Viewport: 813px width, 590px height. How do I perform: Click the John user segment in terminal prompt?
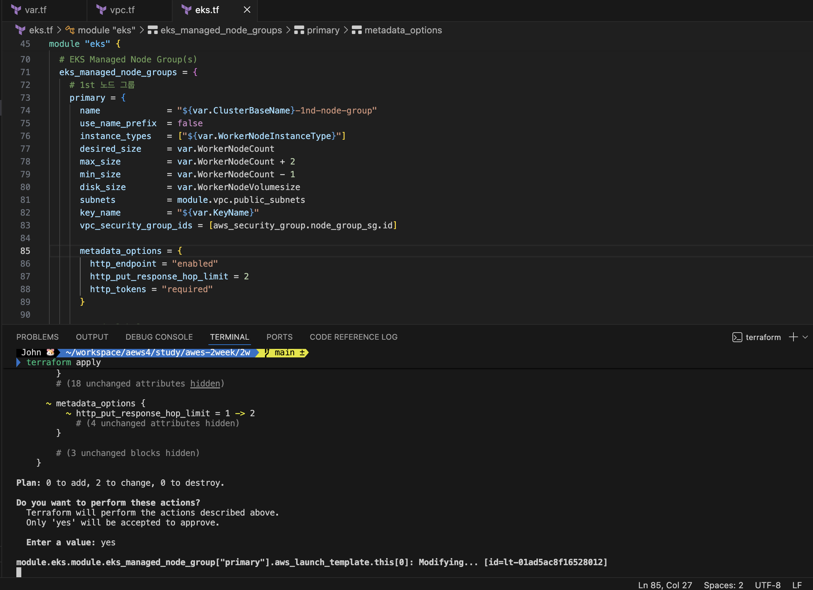click(x=38, y=353)
